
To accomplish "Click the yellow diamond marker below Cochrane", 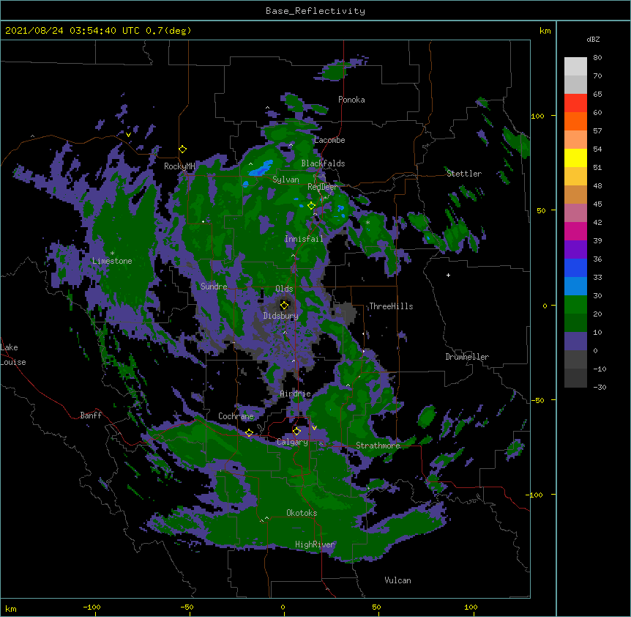I will pyautogui.click(x=249, y=432).
